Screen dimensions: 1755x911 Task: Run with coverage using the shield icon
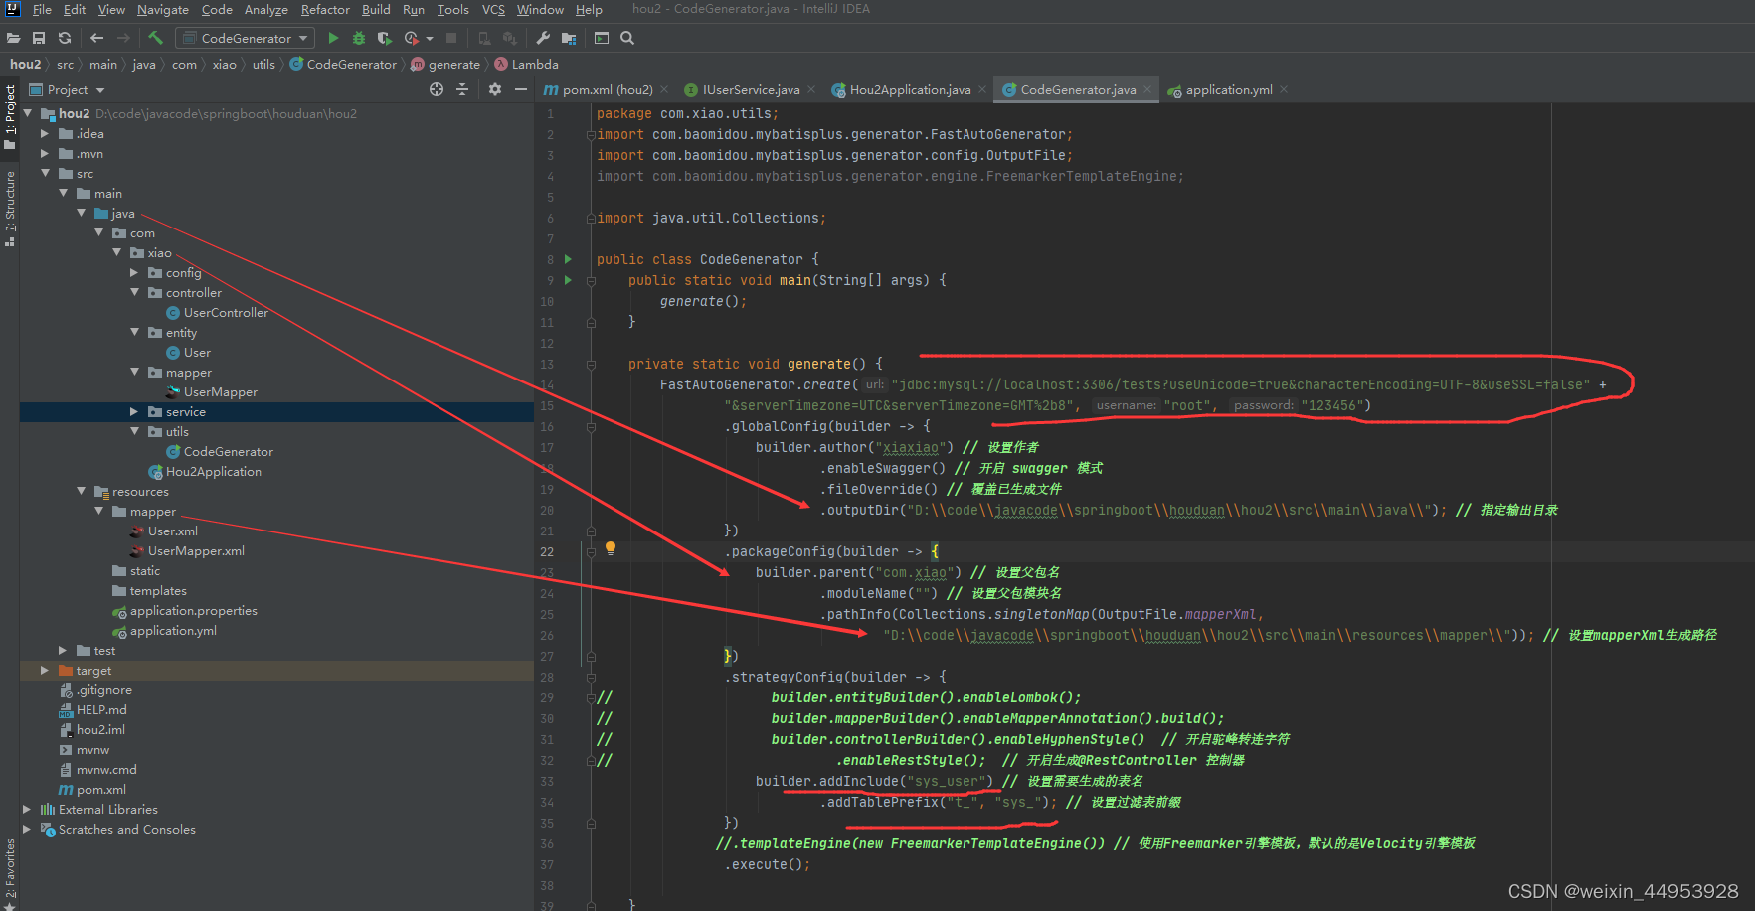tap(385, 38)
